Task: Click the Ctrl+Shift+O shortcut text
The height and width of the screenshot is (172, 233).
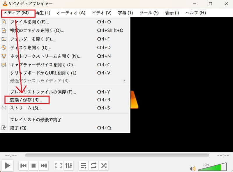Action: (110, 31)
